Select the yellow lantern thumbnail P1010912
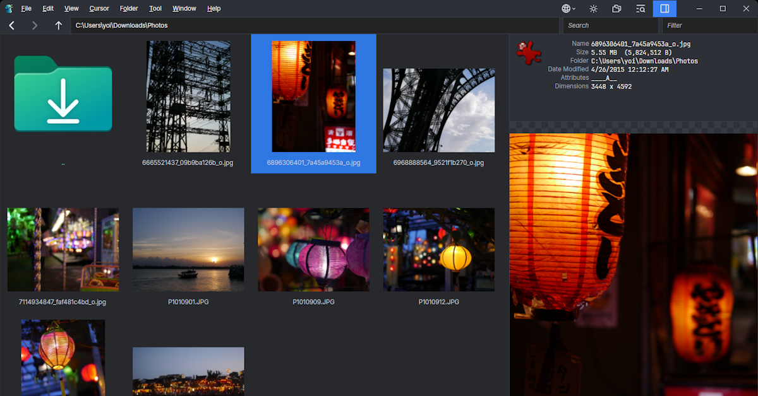758x396 pixels. [439, 250]
